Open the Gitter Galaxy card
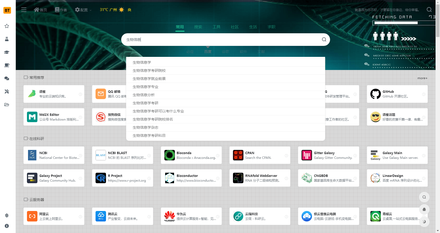440x233 pixels. (328, 155)
